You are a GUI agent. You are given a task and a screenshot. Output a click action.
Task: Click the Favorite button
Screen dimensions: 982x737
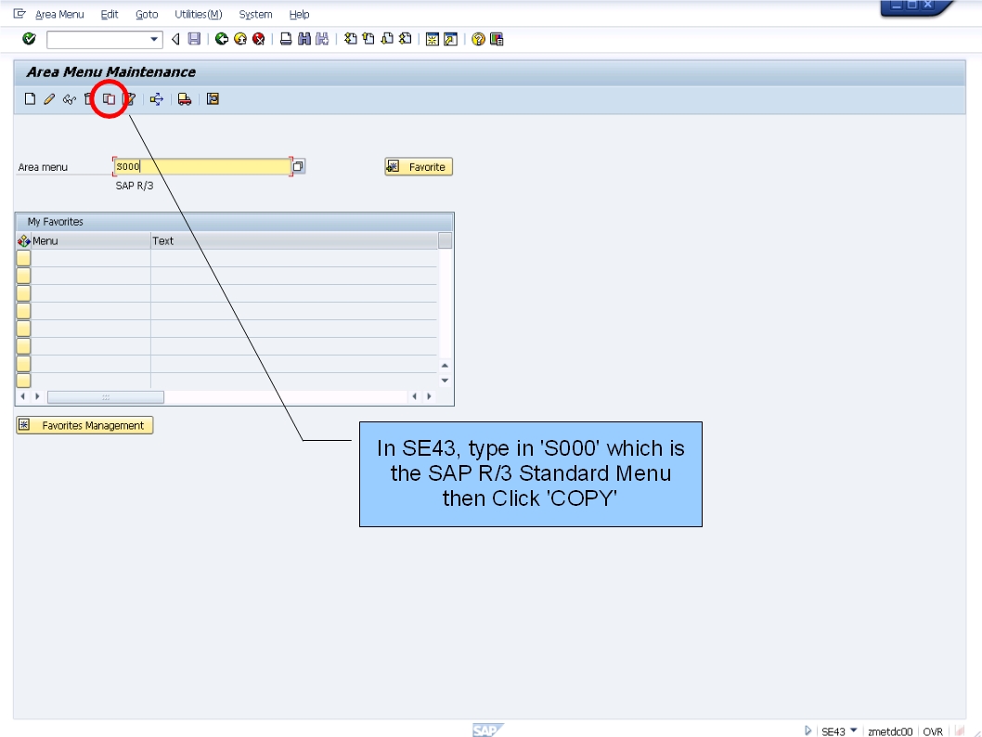[x=418, y=166]
